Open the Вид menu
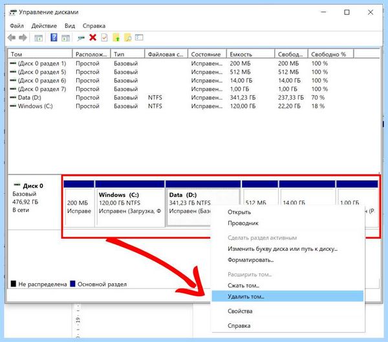The height and width of the screenshot is (342, 388). pyautogui.click(x=70, y=26)
